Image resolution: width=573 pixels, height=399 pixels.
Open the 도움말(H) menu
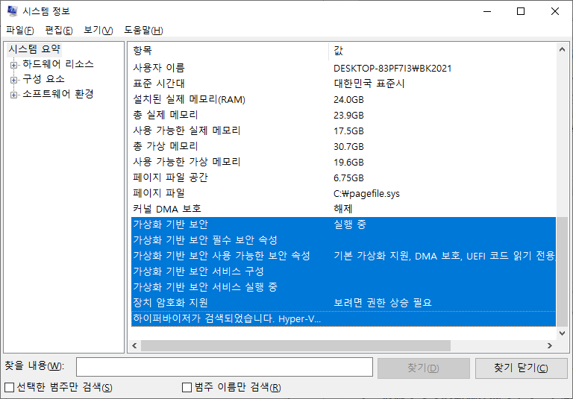[x=143, y=30]
